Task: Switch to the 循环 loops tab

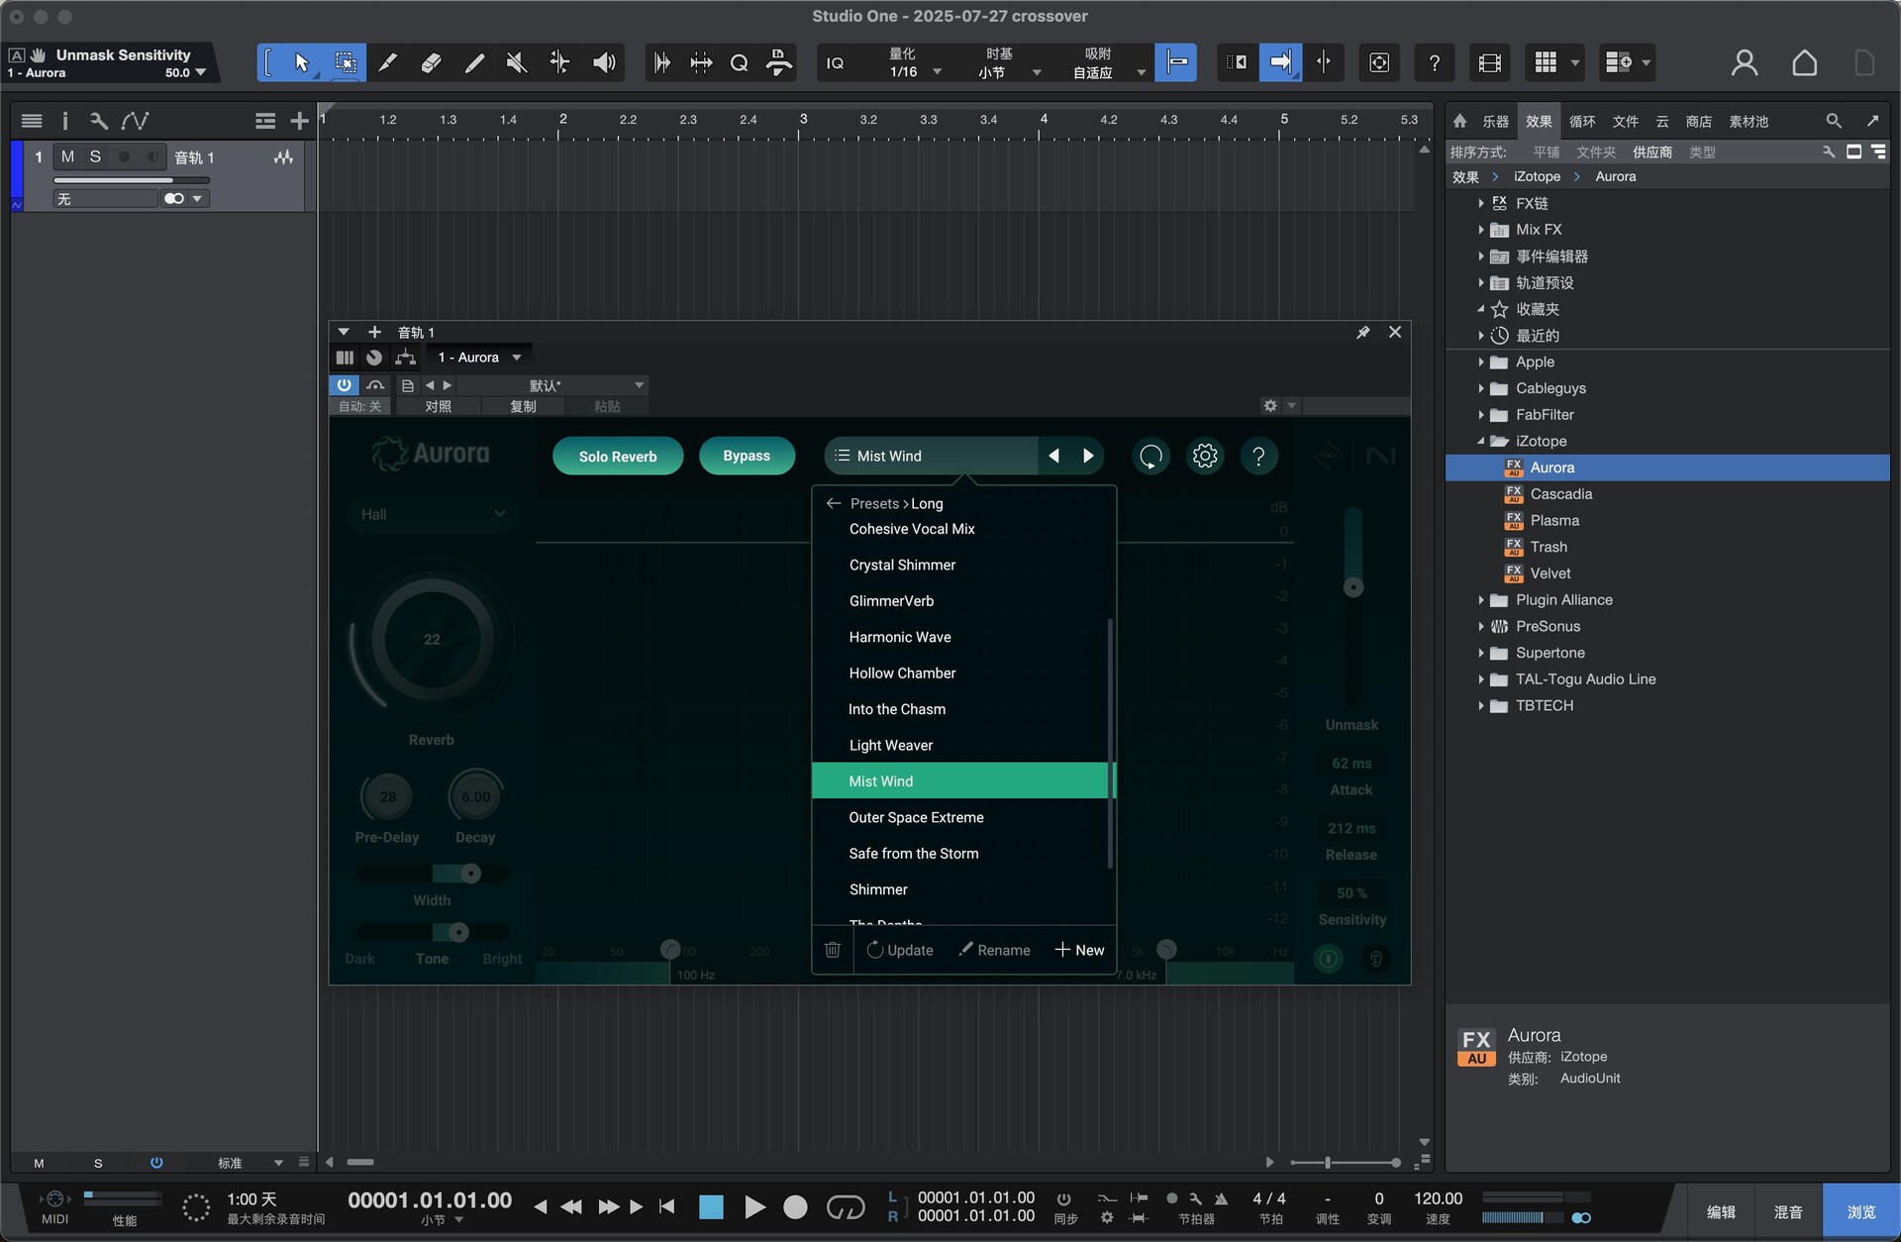Action: pyautogui.click(x=1582, y=122)
